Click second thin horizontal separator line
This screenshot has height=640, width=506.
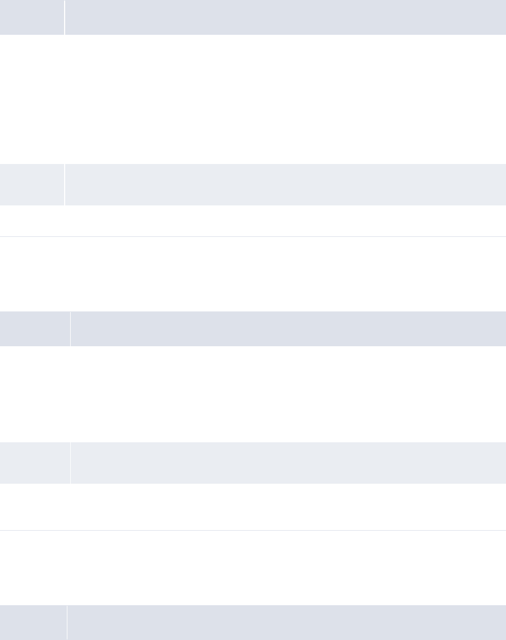pos(253,530)
